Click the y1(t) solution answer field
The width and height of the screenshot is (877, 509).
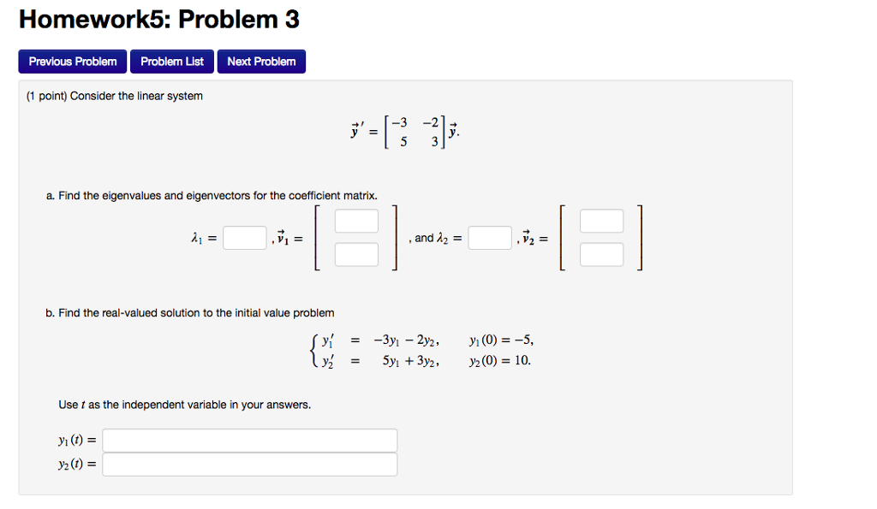(249, 440)
